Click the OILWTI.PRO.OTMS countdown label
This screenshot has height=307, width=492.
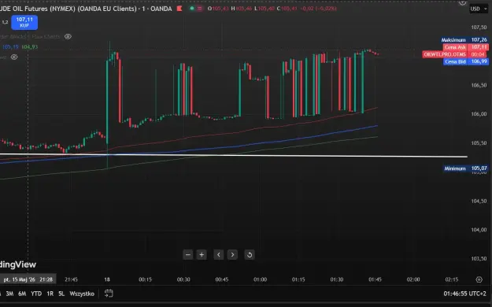click(x=454, y=54)
